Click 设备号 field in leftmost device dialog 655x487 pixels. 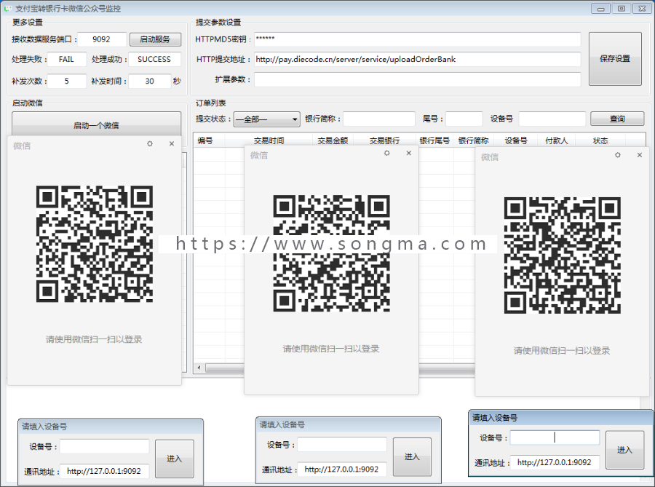[x=104, y=446]
